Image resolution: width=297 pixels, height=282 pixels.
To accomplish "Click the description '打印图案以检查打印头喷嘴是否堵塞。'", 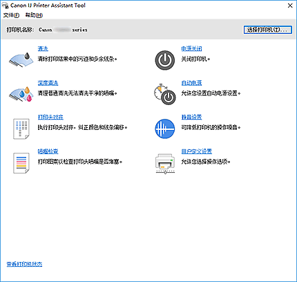I will pos(80,162).
